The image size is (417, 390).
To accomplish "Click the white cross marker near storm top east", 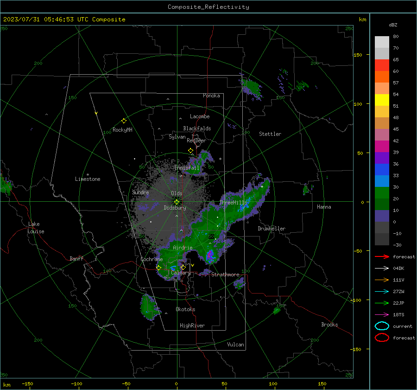I will coord(262,186).
